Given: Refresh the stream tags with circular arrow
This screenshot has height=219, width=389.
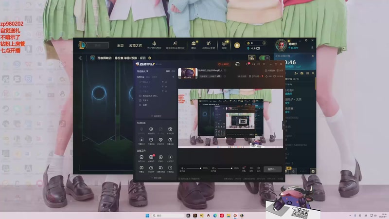Looking at the screenshot, I should pos(224,76).
